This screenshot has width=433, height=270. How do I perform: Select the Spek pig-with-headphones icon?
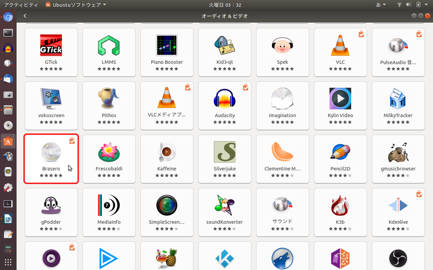[x=282, y=46]
